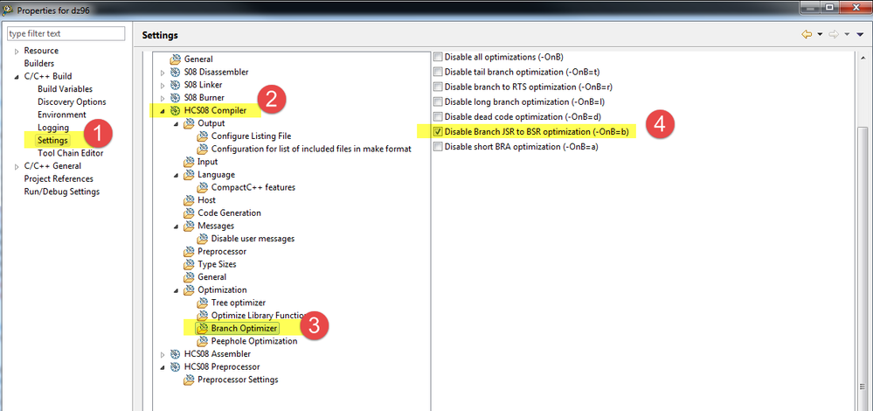Check Disable branch to RTS optimization

pyautogui.click(x=438, y=87)
